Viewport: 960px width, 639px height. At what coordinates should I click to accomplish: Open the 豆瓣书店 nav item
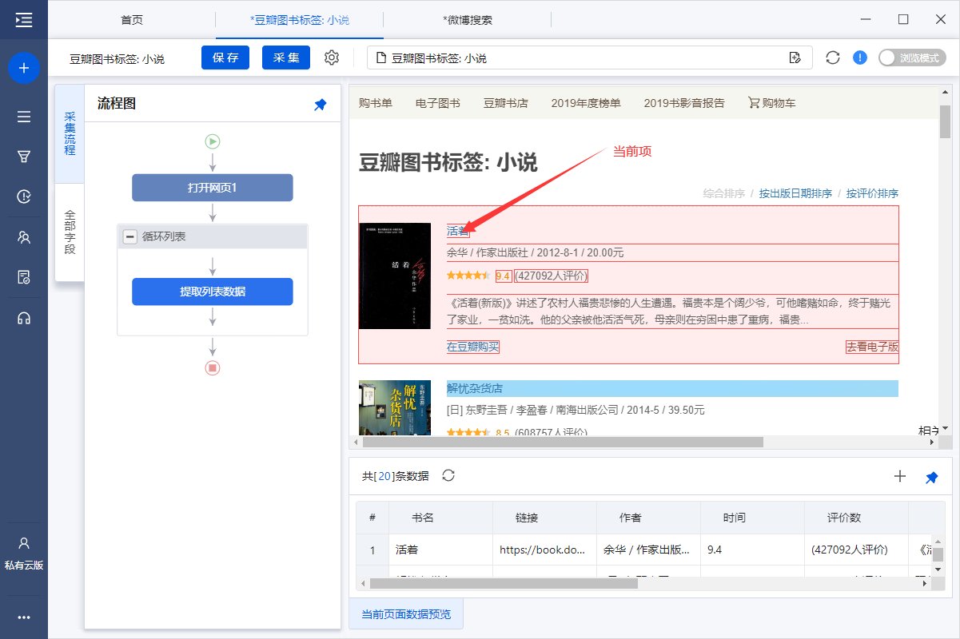[506, 102]
